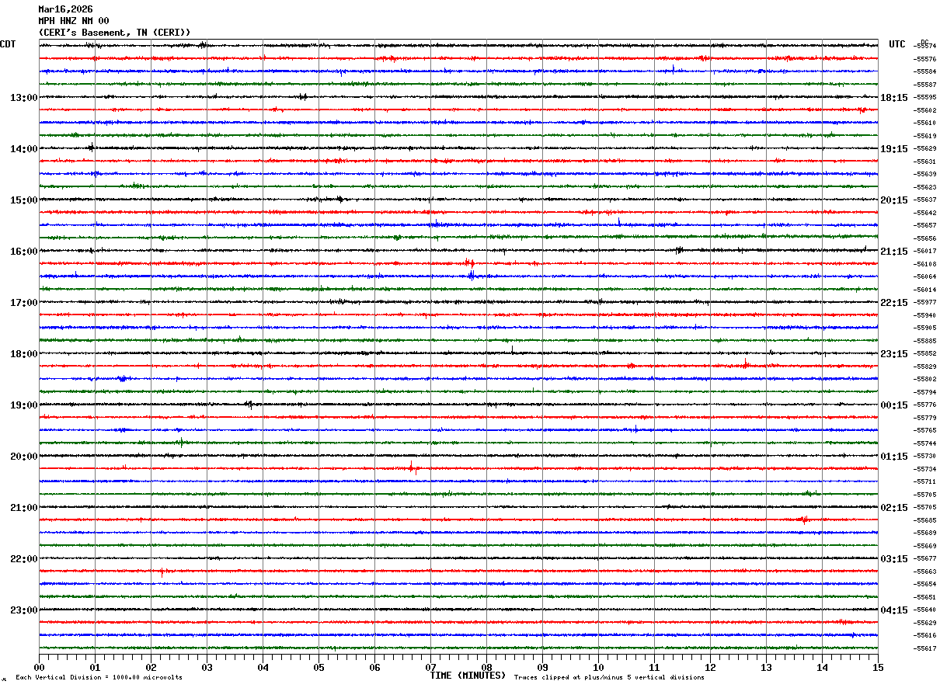The image size is (940, 688).
Task: Click the -55617 DC offset value
Action: coord(925,648)
